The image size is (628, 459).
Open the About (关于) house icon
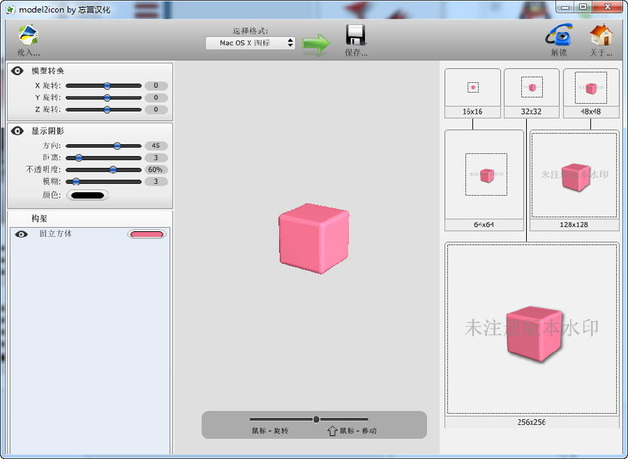601,36
